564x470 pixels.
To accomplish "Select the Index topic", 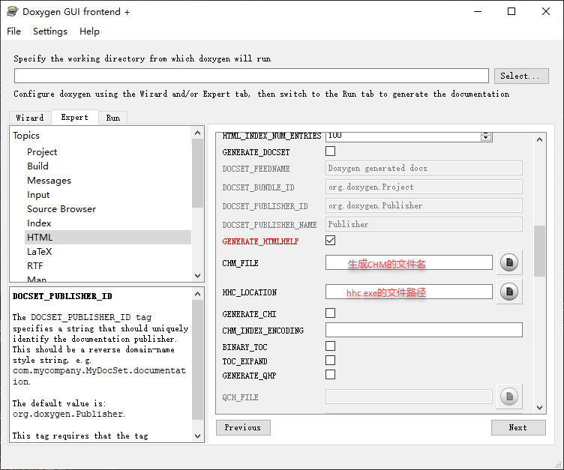I will (39, 223).
